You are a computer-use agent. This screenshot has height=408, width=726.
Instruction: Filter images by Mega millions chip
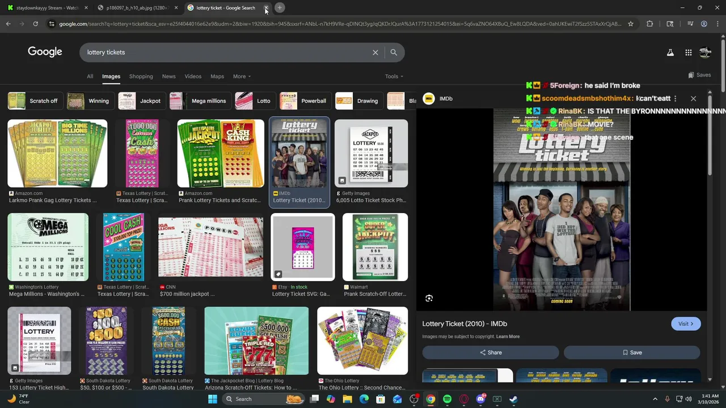point(199,101)
